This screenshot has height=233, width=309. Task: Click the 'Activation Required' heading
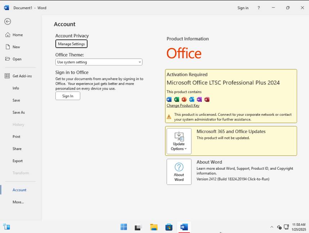[x=187, y=74]
